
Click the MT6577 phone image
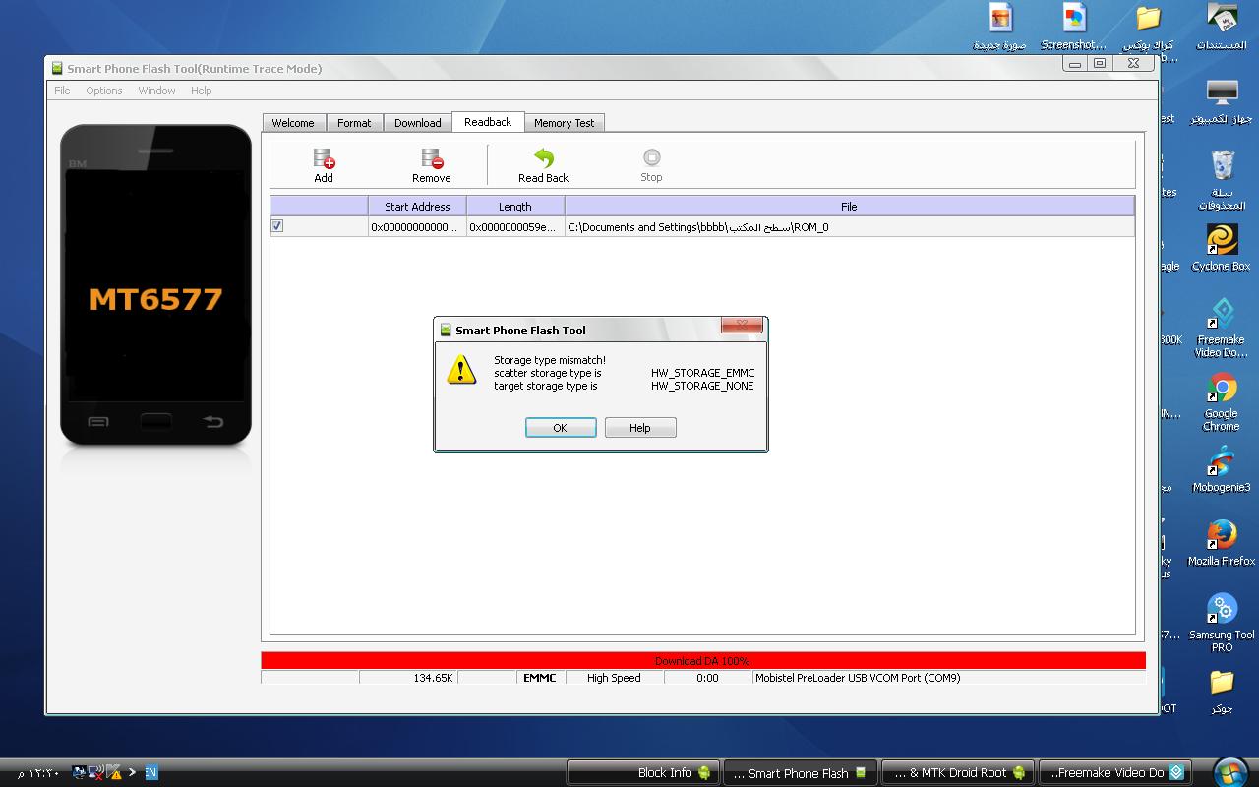click(155, 285)
